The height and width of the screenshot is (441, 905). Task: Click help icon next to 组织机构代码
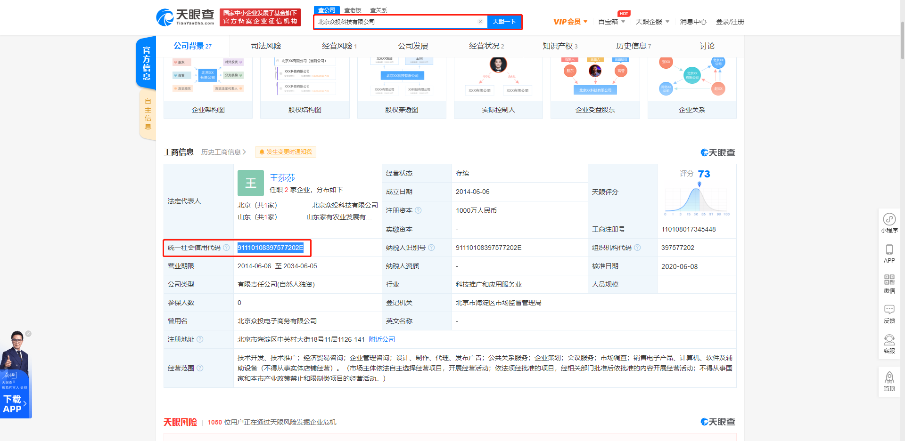pos(637,248)
